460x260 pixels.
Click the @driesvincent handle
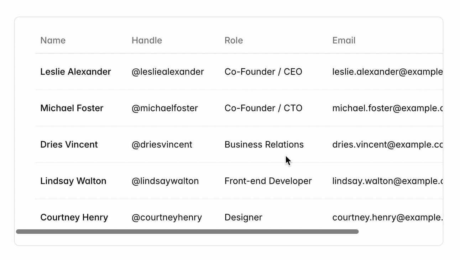click(x=162, y=144)
